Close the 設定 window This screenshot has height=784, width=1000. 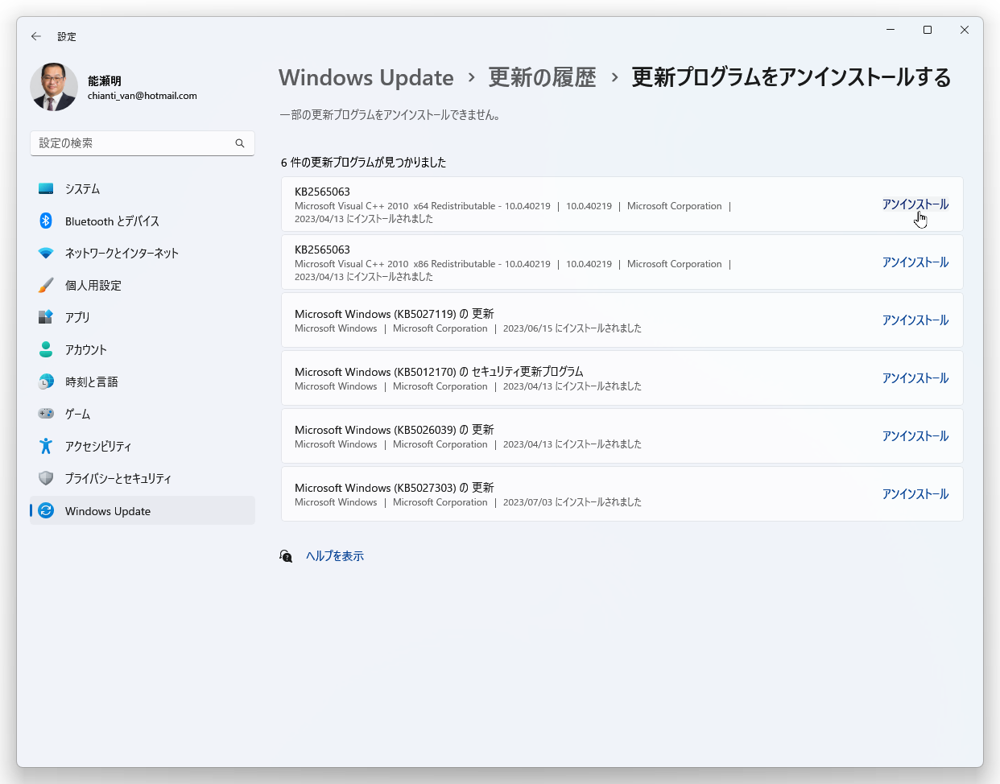click(965, 30)
